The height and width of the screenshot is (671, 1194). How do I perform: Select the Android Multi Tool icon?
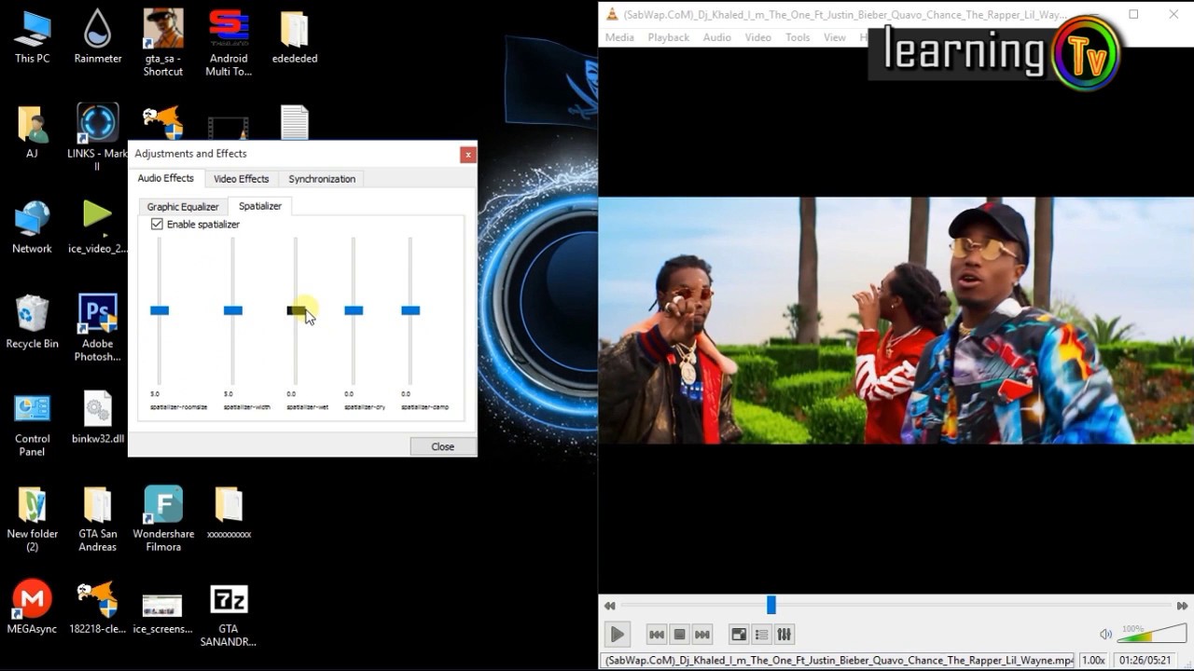[x=229, y=42]
